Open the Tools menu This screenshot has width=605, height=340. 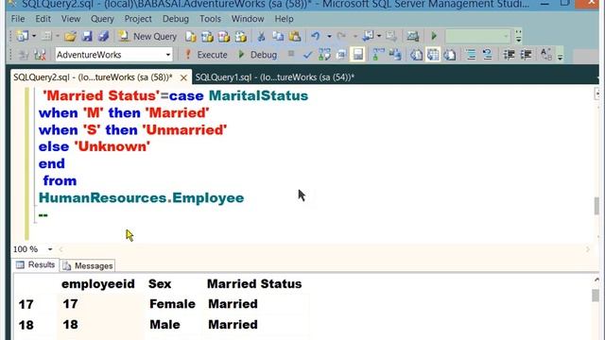pos(210,19)
